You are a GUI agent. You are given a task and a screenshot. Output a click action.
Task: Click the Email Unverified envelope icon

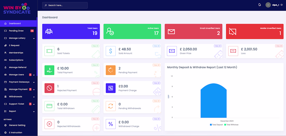tap(171, 32)
